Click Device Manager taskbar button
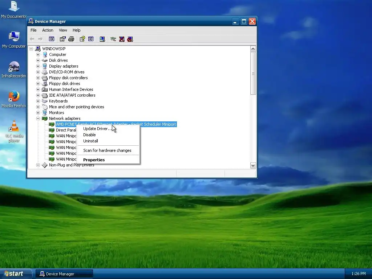This screenshot has width=372, height=279. click(64, 274)
